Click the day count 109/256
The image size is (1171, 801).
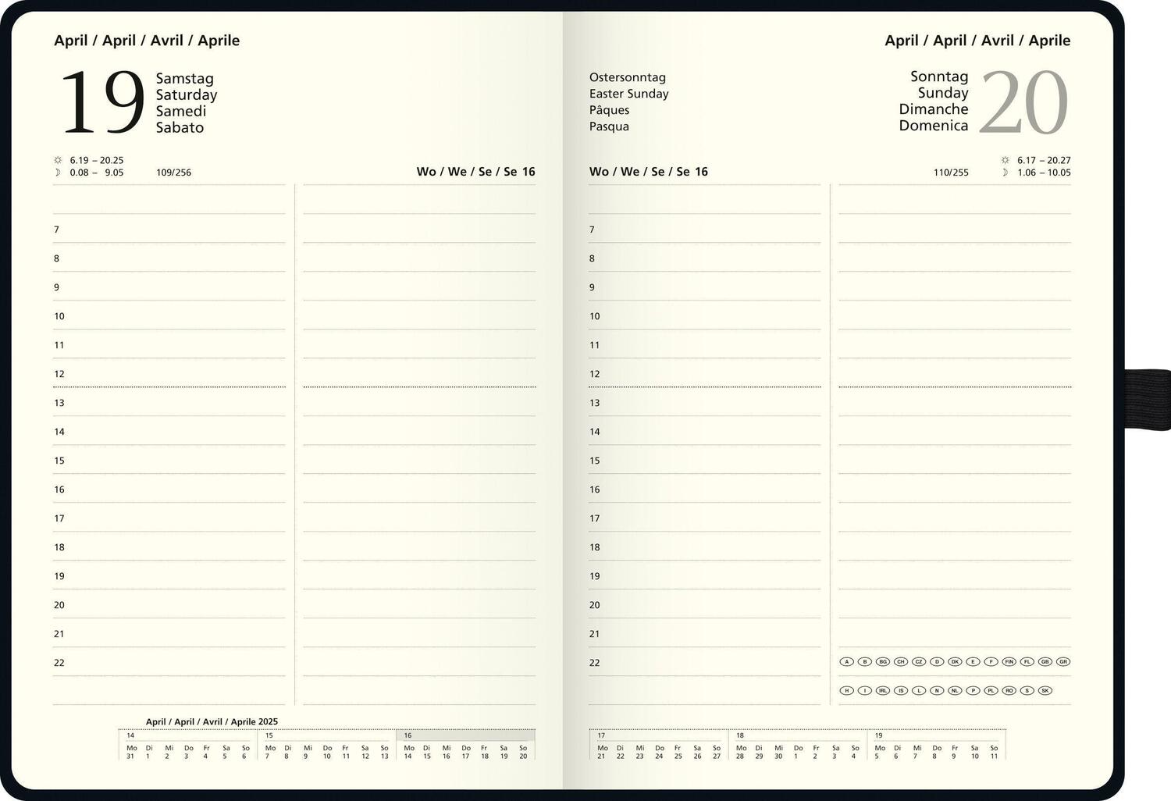(173, 173)
